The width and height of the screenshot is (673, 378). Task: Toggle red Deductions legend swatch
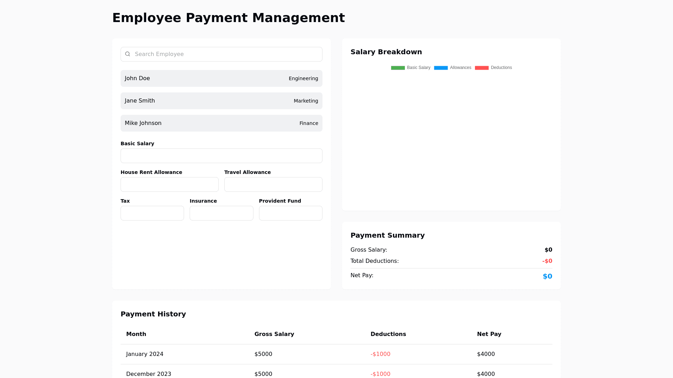(x=482, y=68)
